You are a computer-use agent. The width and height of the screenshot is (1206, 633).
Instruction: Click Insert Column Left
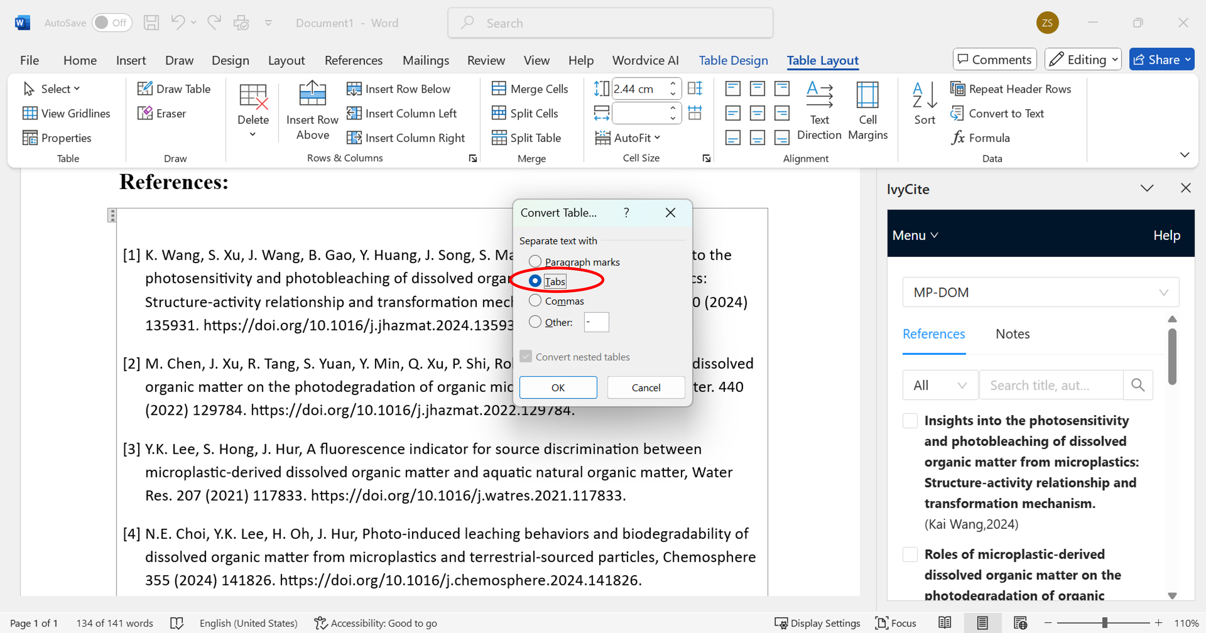tap(402, 113)
